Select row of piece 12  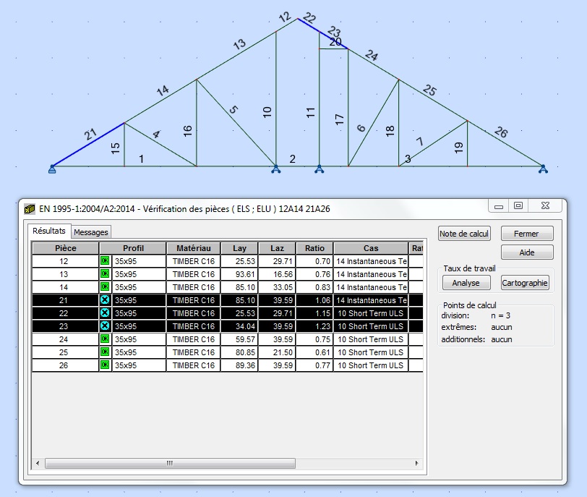(x=228, y=261)
